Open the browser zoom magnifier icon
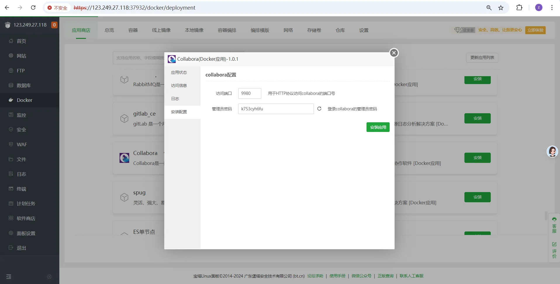This screenshot has height=284, width=560. tap(489, 8)
